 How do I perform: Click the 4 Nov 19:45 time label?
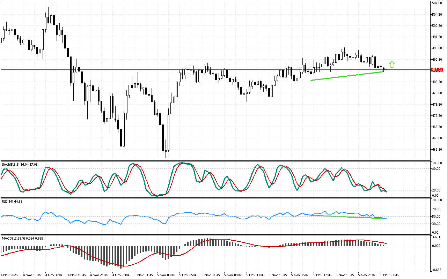tap(76, 275)
